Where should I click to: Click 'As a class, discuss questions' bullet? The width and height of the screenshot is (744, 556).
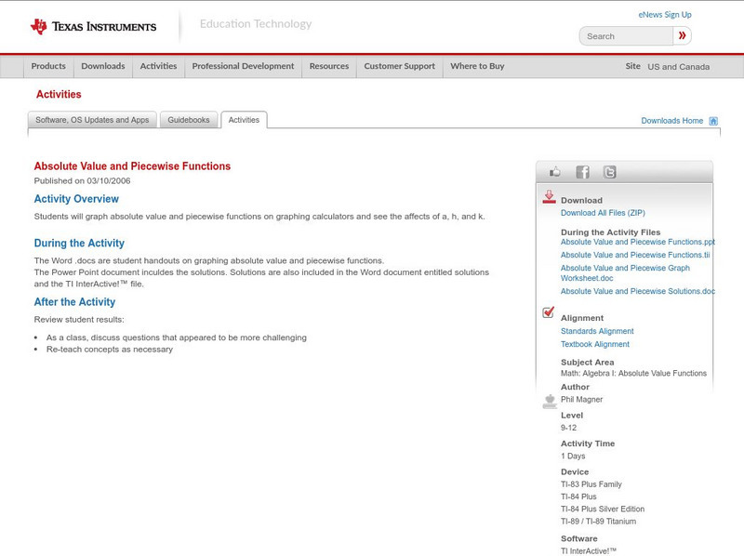click(177, 338)
